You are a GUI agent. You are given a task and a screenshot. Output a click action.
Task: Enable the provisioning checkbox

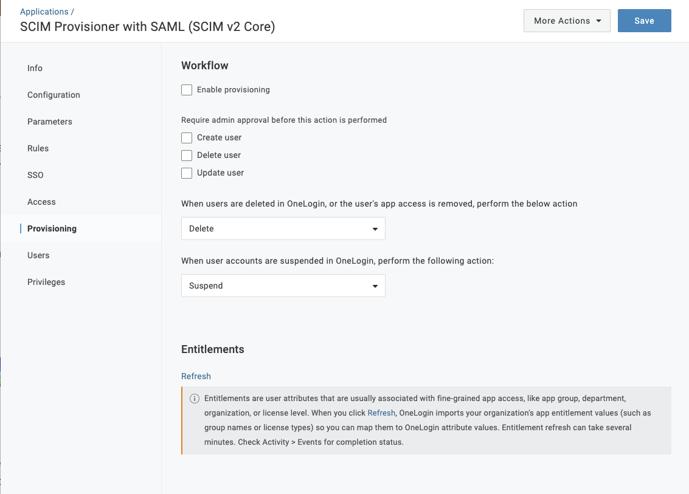coord(187,90)
